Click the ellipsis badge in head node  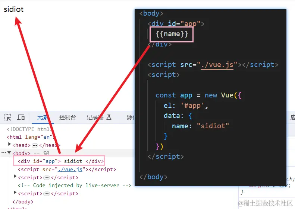(35, 145)
